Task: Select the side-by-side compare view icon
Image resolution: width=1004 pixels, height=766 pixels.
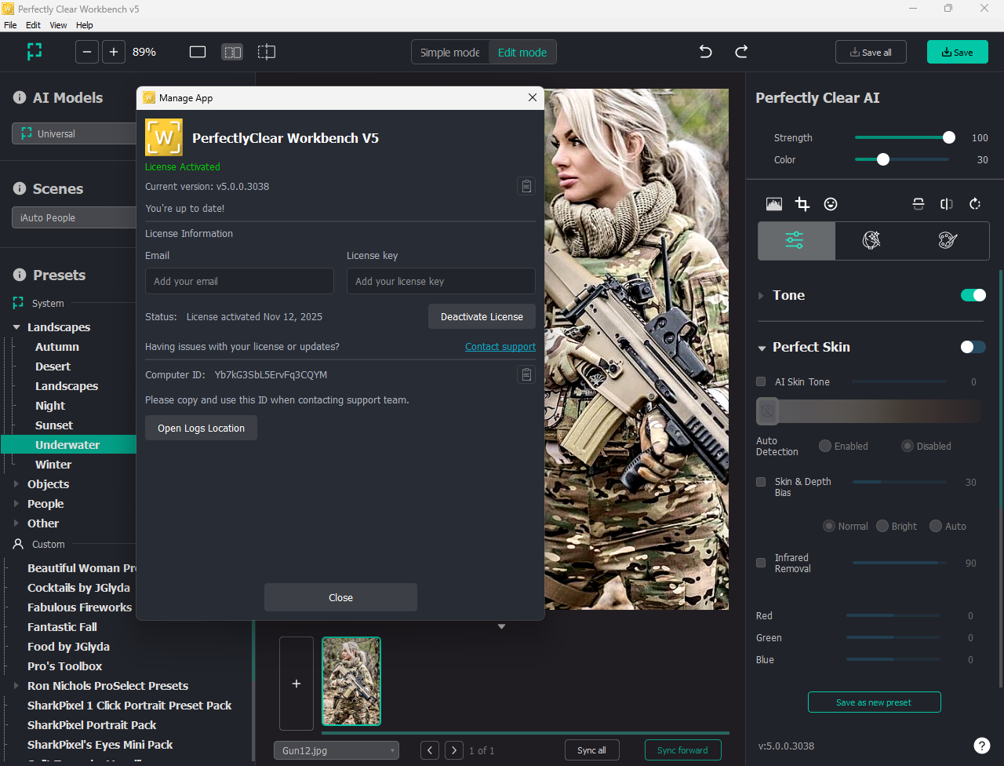Action: [x=232, y=52]
